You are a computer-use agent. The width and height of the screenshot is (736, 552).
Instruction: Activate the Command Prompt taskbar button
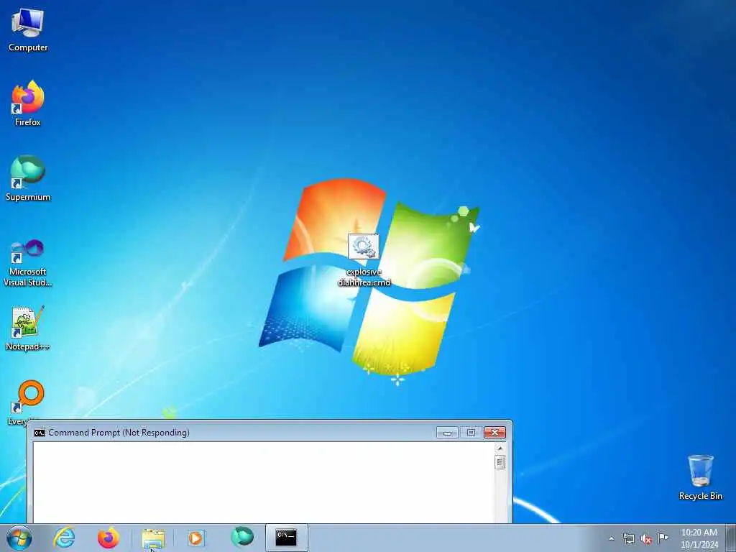[286, 538]
